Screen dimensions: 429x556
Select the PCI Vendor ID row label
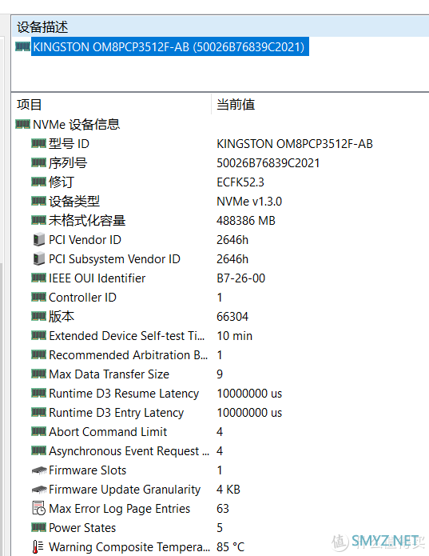pos(85,240)
